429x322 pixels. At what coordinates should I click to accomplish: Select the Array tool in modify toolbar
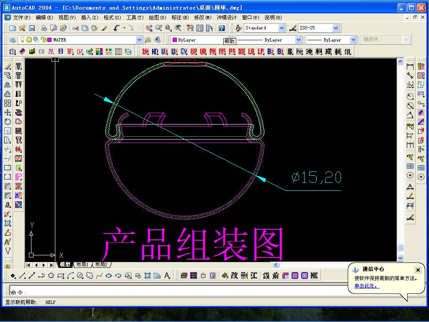coord(8,103)
